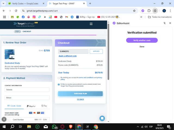Click Done in EditorAssist panel
The height and width of the screenshot is (130, 174).
click(142, 47)
